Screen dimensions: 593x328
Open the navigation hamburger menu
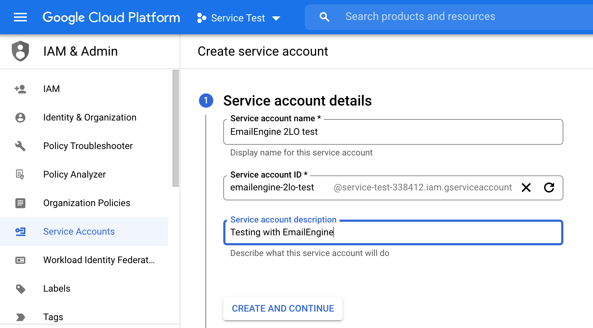point(20,17)
